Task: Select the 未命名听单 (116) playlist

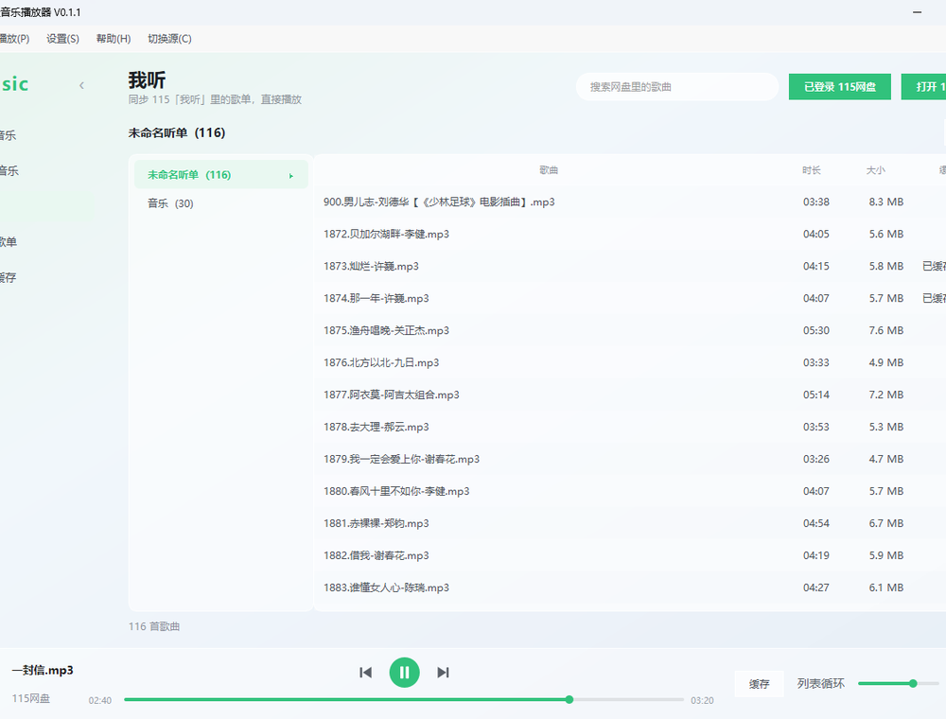Action: click(220, 175)
